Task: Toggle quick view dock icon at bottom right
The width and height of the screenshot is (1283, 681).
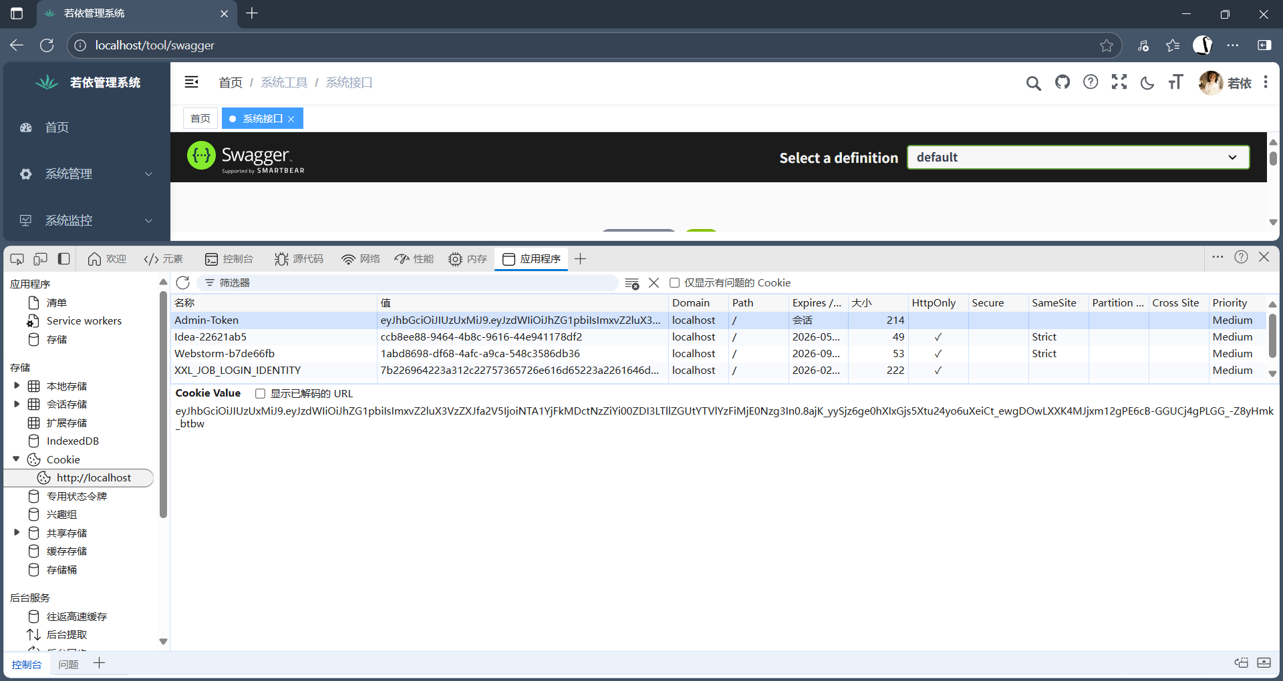Action: pos(1264,663)
